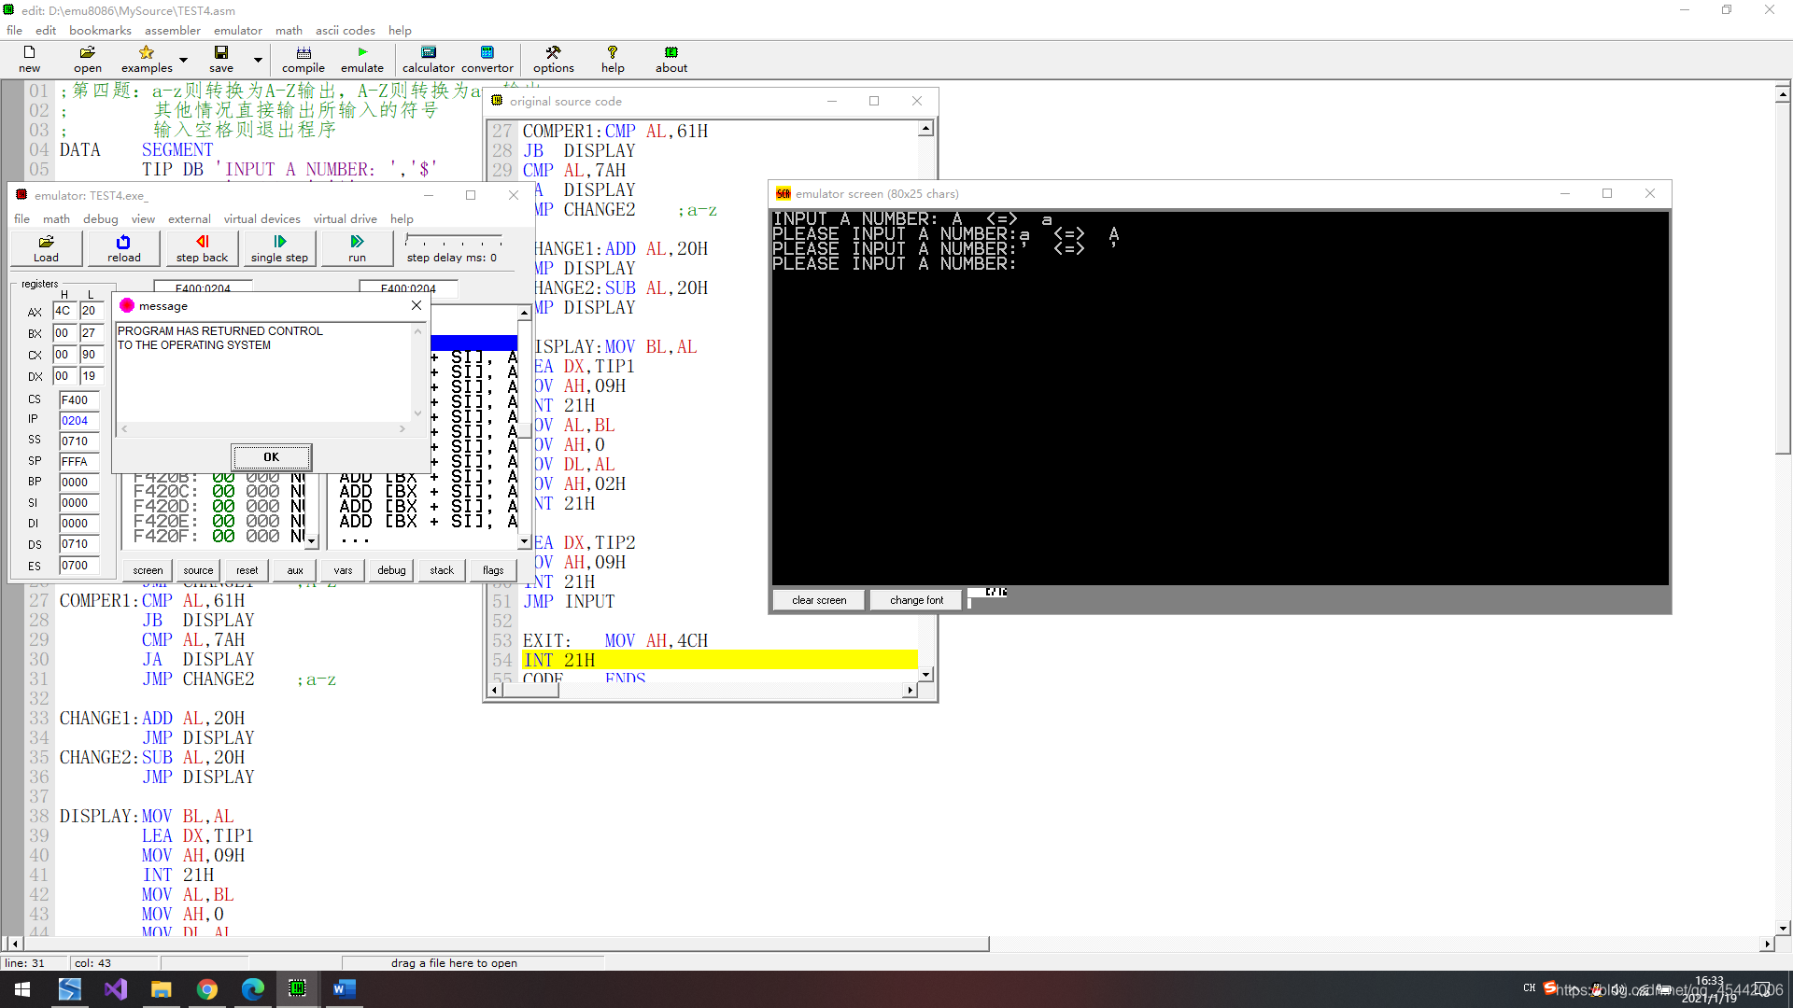Open the flags view button
This screenshot has width=1793, height=1008.
[x=493, y=570]
